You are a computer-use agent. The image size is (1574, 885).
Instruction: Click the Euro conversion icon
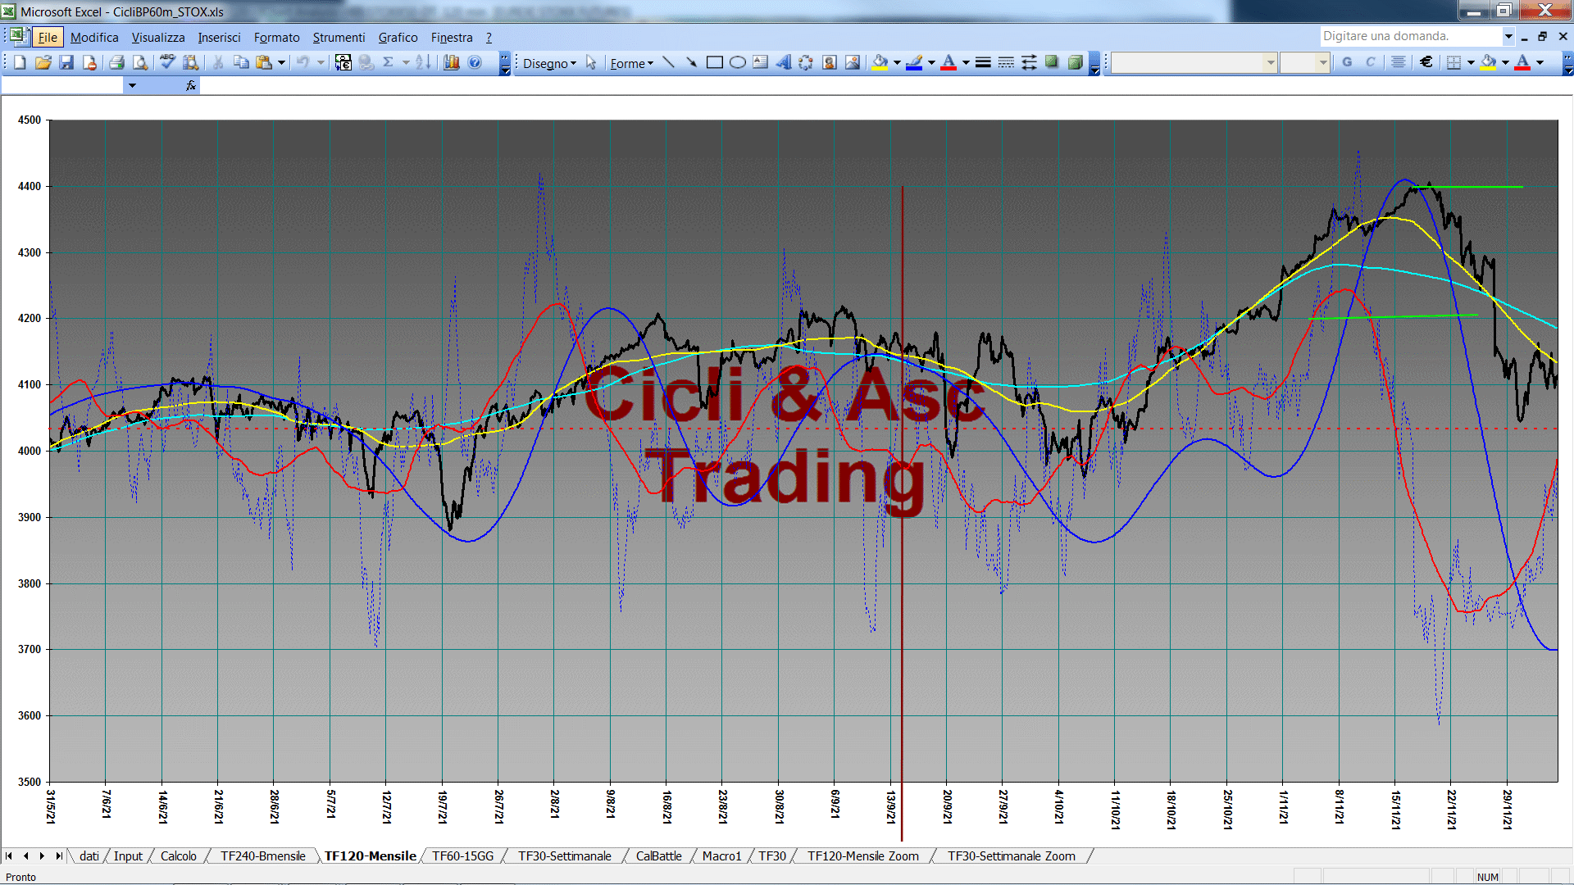tap(343, 62)
